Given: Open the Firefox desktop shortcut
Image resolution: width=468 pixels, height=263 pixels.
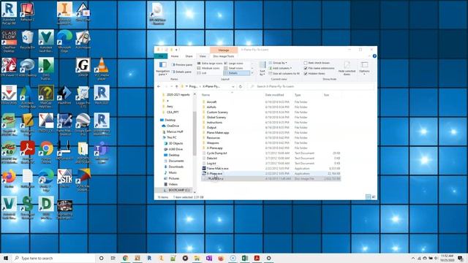Looking at the screenshot, I should 9,178.
